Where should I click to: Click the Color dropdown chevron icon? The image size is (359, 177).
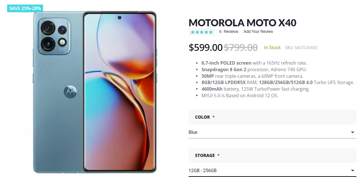(x=352, y=132)
